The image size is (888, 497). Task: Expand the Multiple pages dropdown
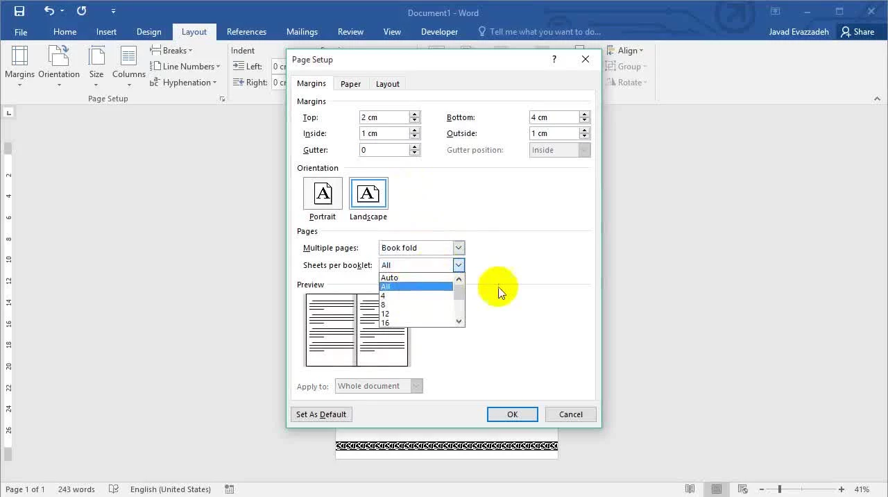458,248
